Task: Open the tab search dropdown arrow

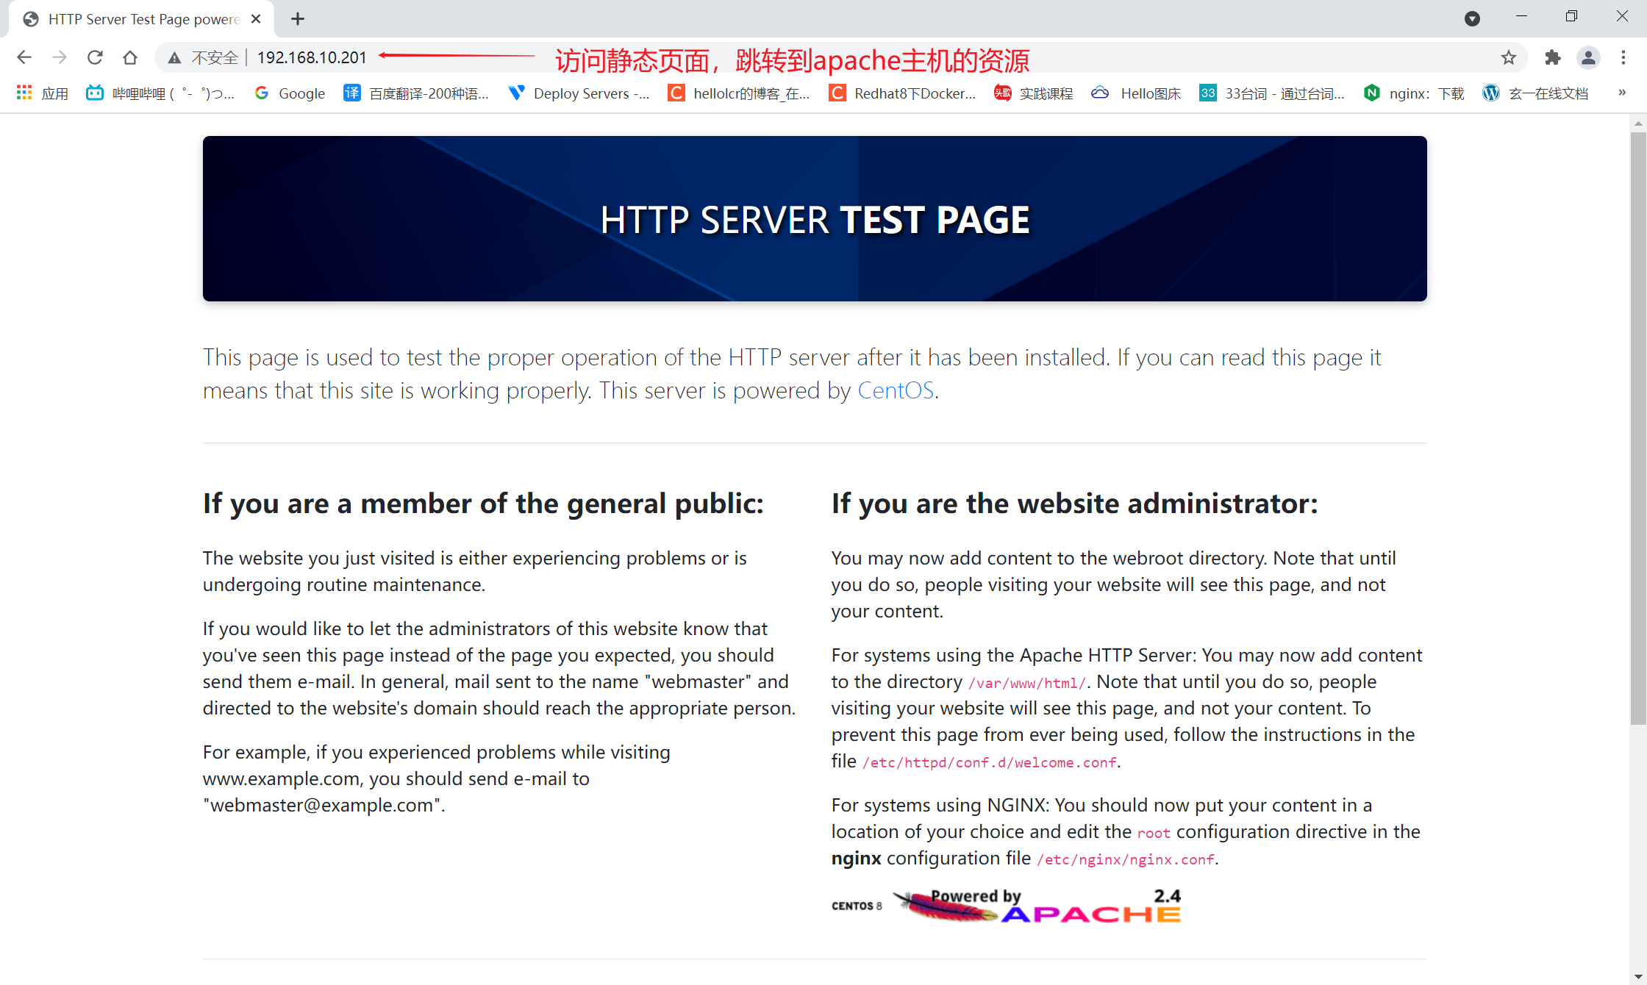Action: (1472, 19)
